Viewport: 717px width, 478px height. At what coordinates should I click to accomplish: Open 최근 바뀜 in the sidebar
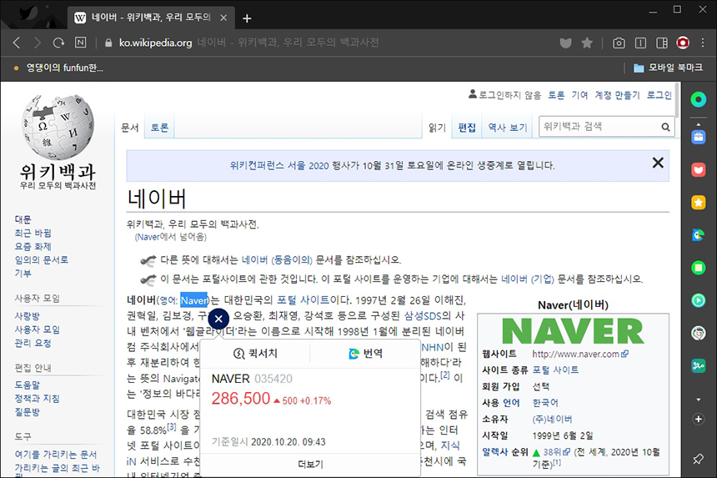(x=33, y=234)
